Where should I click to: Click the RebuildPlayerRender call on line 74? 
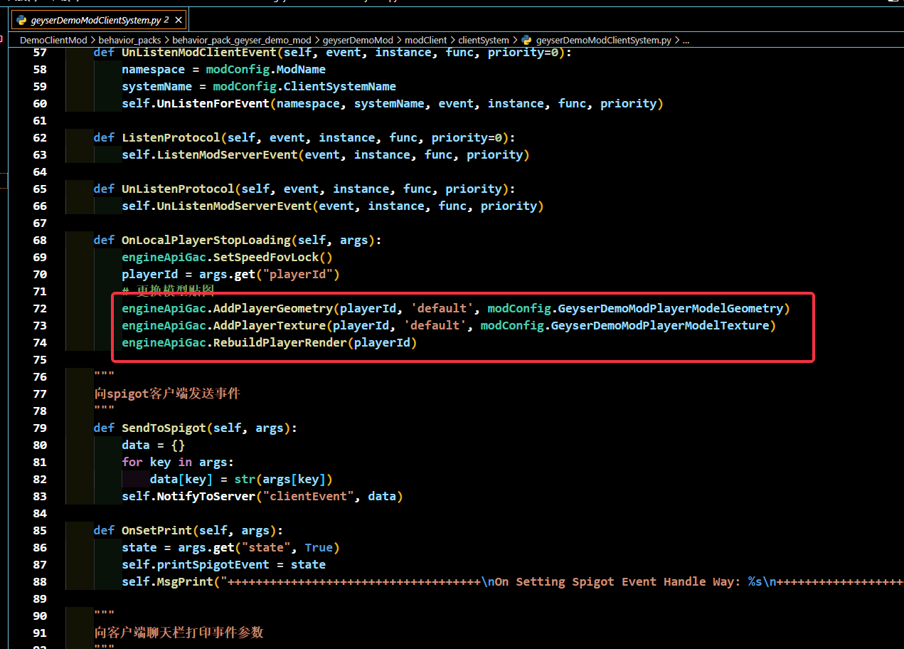coord(280,342)
